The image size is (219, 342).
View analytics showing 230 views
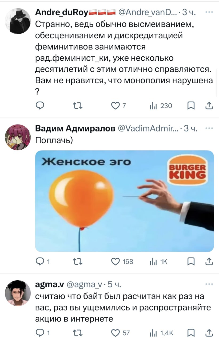point(161,106)
